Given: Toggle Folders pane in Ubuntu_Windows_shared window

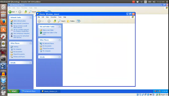Looking at the screenshot, I should [x=71, y=21].
